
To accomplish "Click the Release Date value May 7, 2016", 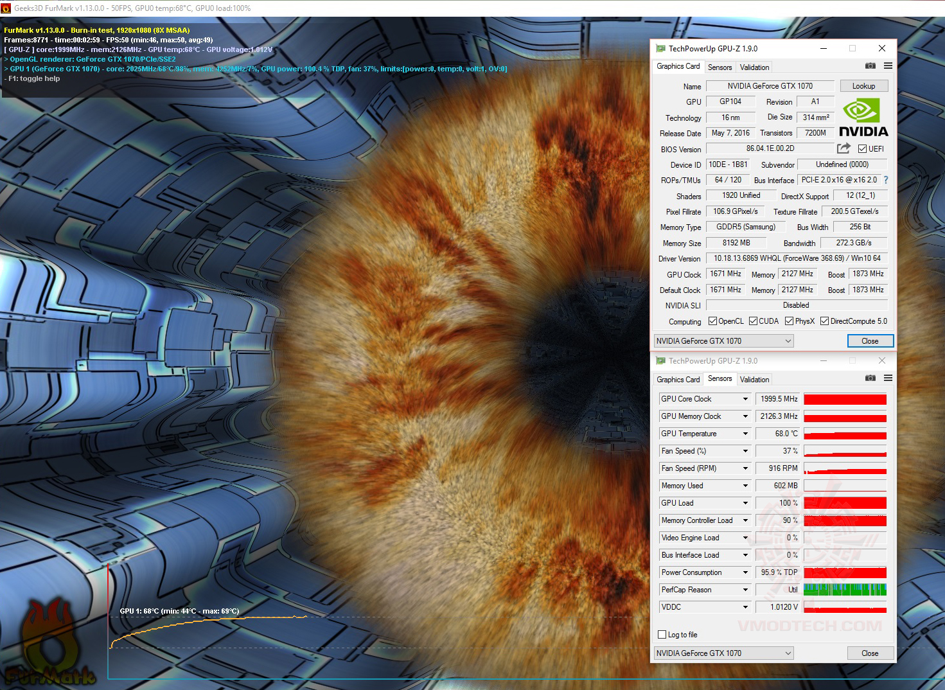I will (x=730, y=133).
